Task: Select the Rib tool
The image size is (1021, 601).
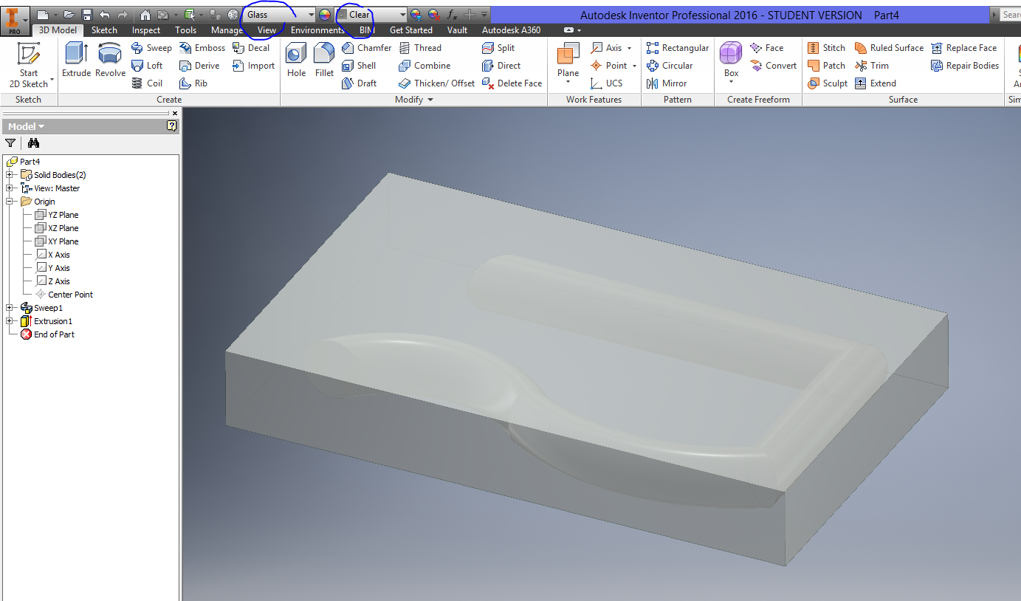Action: (193, 83)
